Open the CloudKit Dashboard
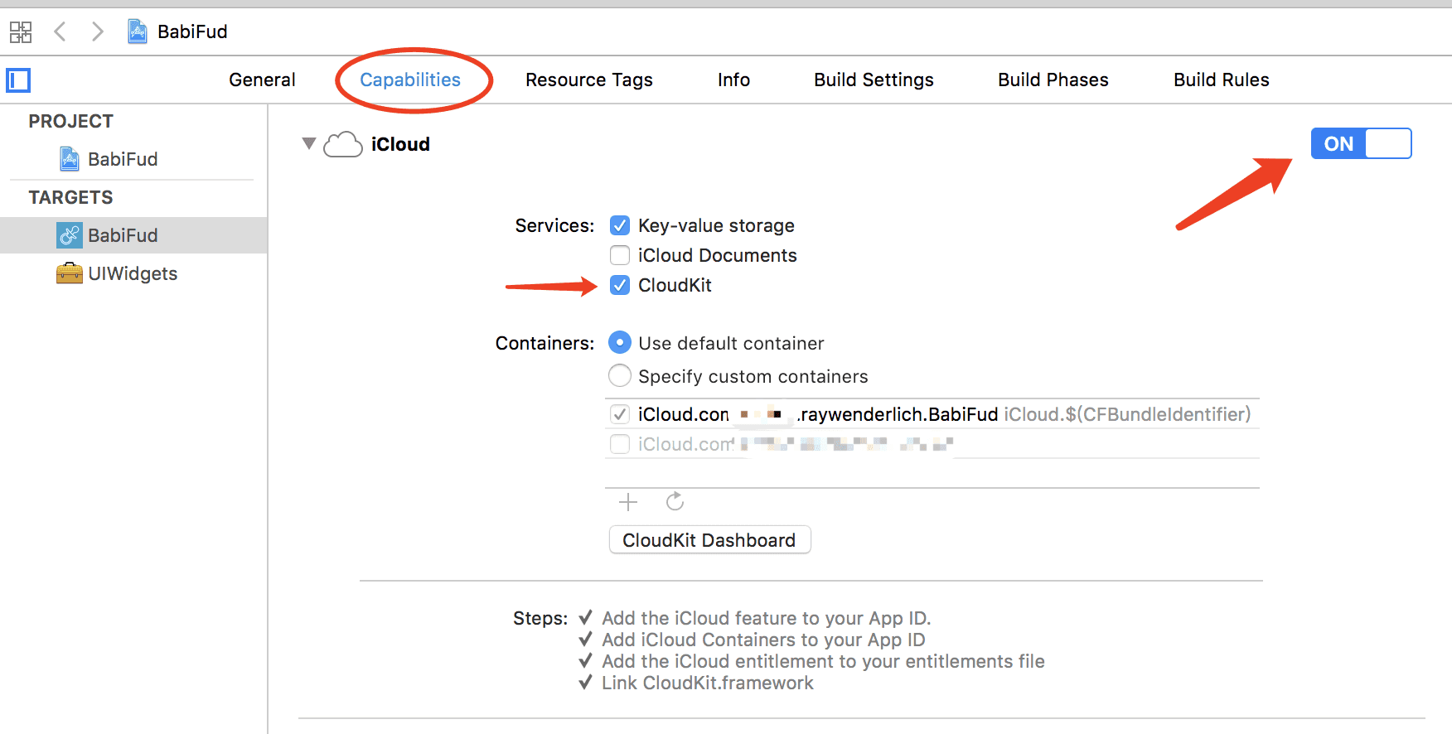The image size is (1452, 734). tap(709, 540)
